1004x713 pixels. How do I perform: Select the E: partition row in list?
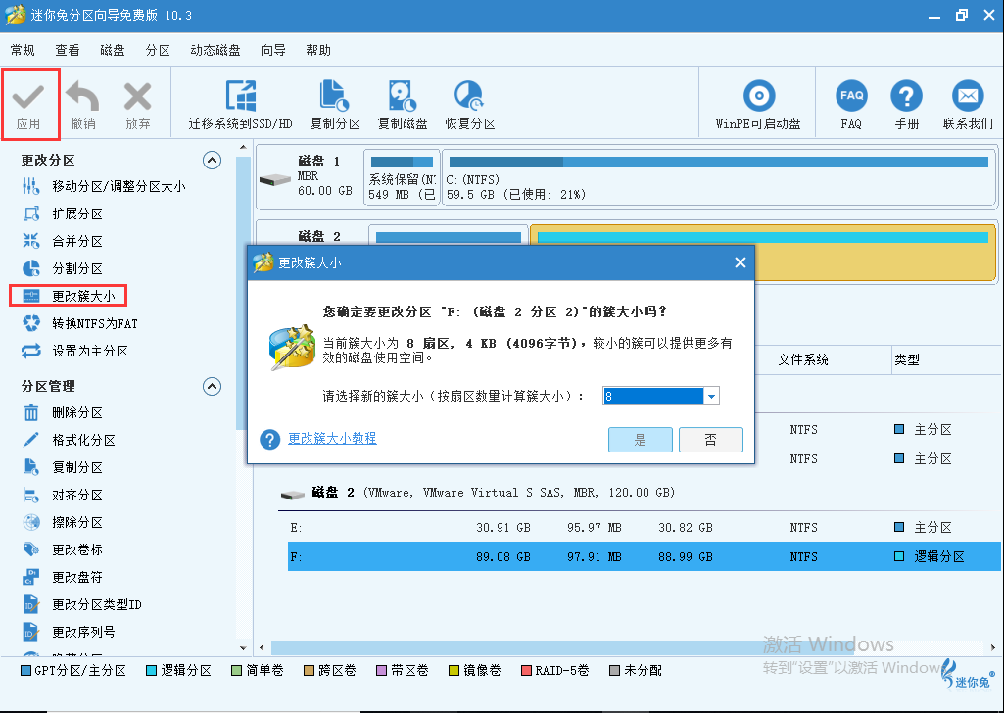[x=645, y=527]
